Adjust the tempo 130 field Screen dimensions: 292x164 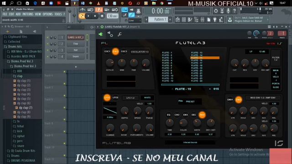(x=112, y=16)
